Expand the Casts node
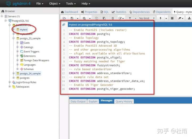The height and width of the screenshot is (139, 192). [x=18, y=43]
